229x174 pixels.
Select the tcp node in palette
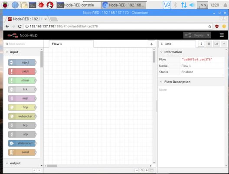[22, 125]
